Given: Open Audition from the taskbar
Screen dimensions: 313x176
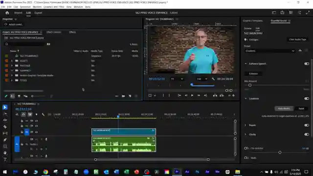Looking at the screenshot, I should [x=187, y=172].
